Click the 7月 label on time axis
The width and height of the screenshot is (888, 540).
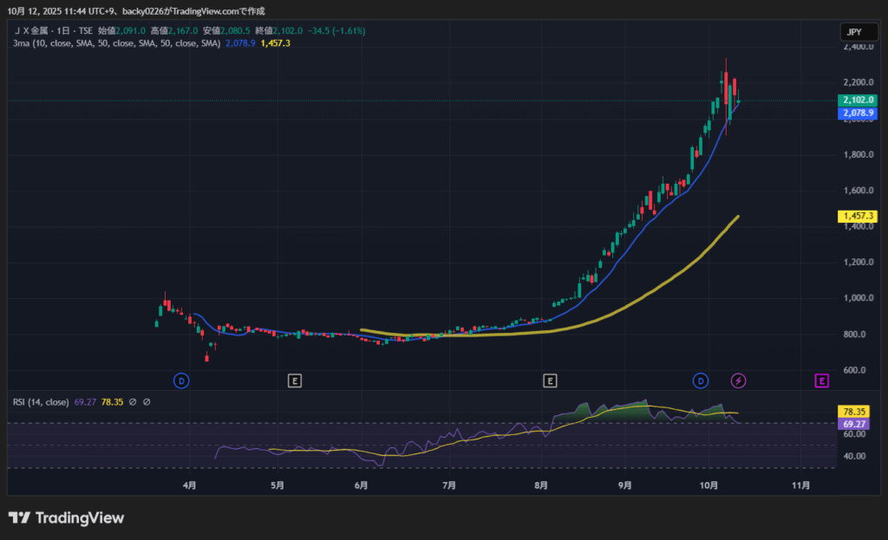pyautogui.click(x=449, y=486)
